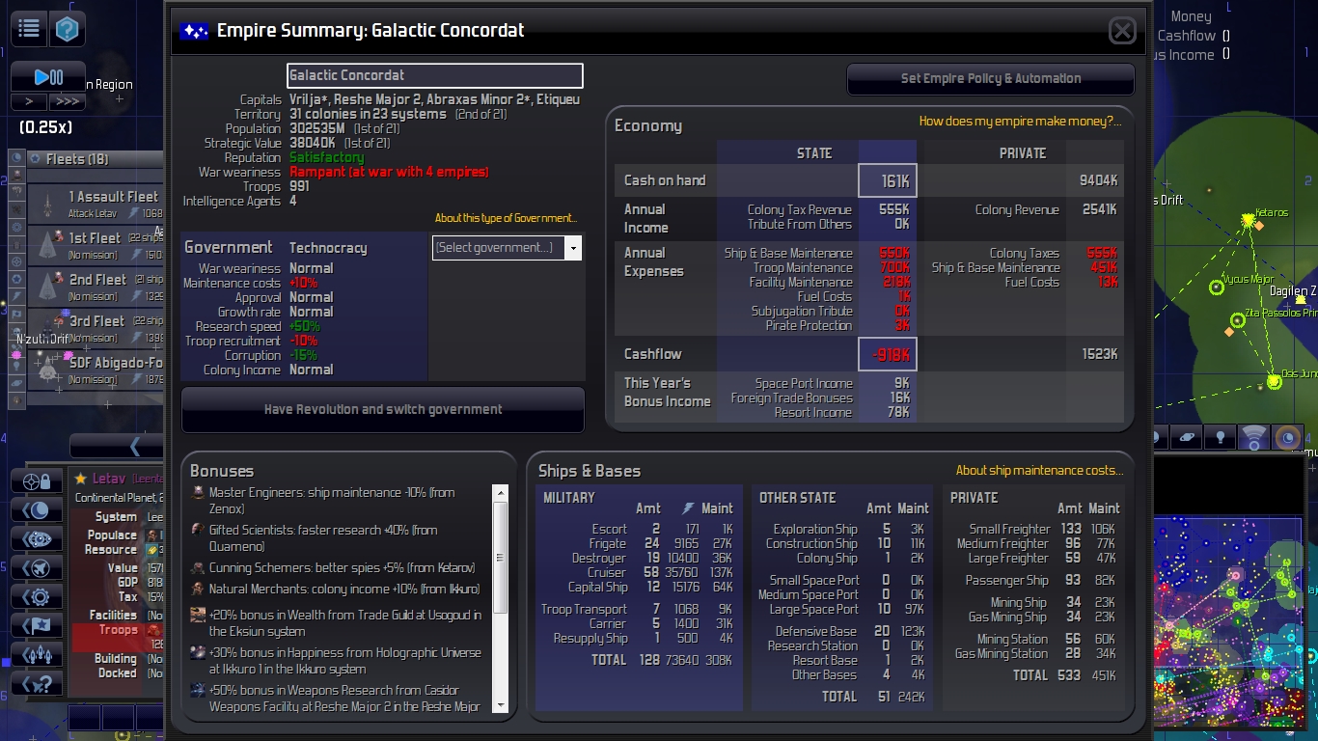Click Set Empire Policy & Automation button

(x=991, y=79)
